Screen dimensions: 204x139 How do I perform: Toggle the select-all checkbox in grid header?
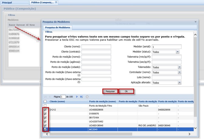(x=45, y=101)
